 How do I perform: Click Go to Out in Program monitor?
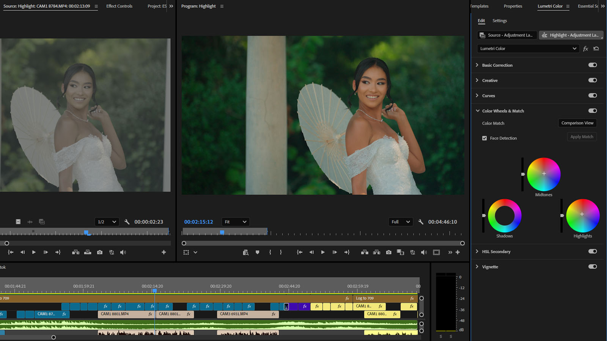coord(347,252)
